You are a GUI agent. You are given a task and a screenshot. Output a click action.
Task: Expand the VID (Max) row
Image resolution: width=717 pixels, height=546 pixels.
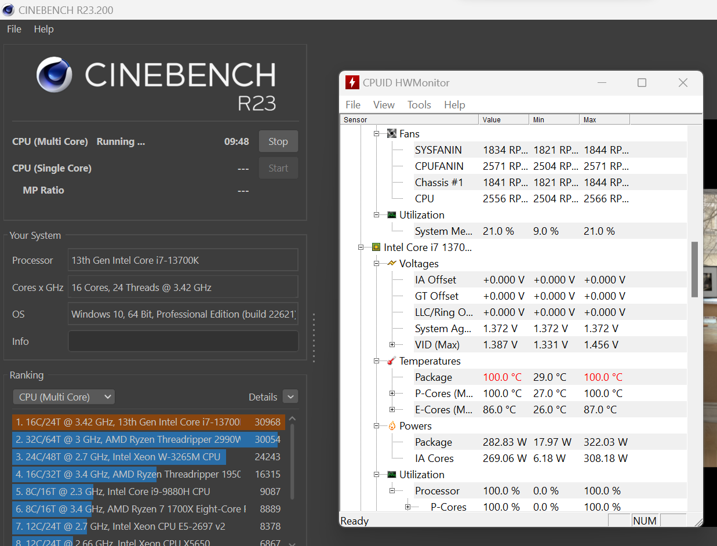coord(392,344)
